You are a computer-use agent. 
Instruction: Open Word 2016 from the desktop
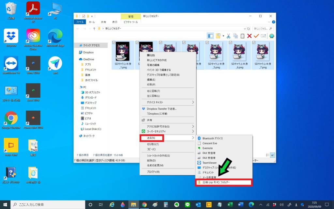click(x=33, y=64)
